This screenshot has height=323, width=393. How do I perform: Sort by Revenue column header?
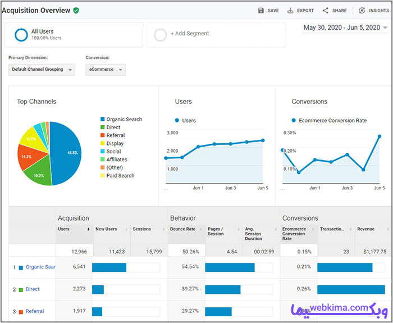365,229
